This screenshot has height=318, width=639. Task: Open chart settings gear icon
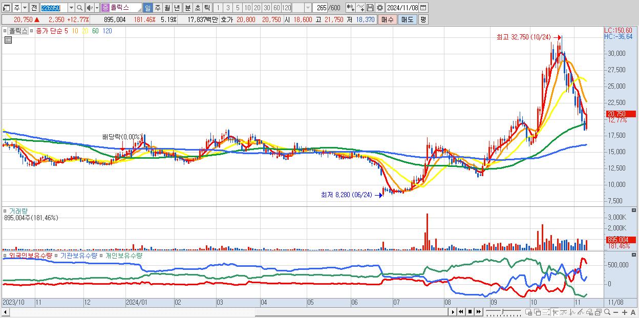[x=379, y=8]
